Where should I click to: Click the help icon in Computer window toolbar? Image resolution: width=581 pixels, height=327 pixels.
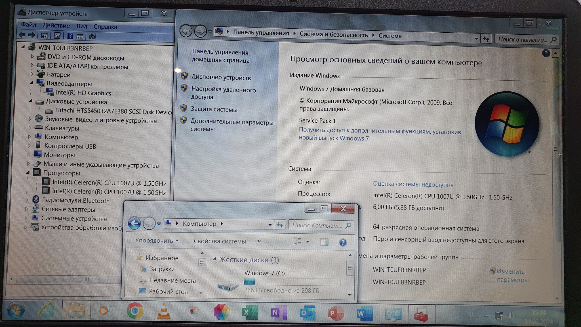(x=343, y=242)
